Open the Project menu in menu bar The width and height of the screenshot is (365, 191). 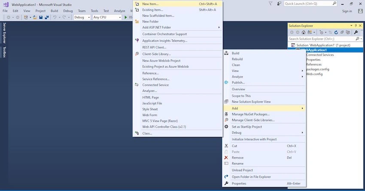40,11
